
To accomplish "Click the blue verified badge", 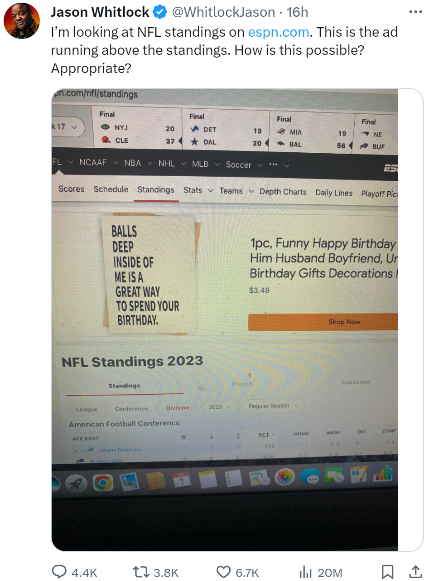I will (160, 12).
